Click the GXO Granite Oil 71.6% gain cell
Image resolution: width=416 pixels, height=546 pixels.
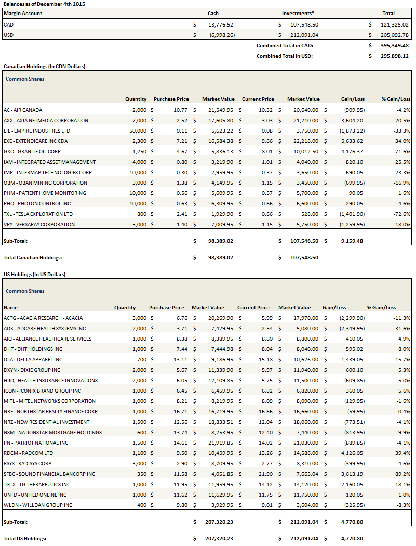click(x=402, y=151)
